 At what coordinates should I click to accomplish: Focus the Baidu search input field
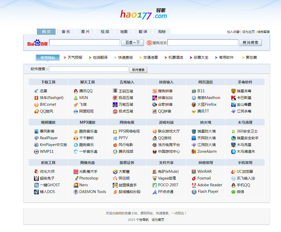(84, 42)
